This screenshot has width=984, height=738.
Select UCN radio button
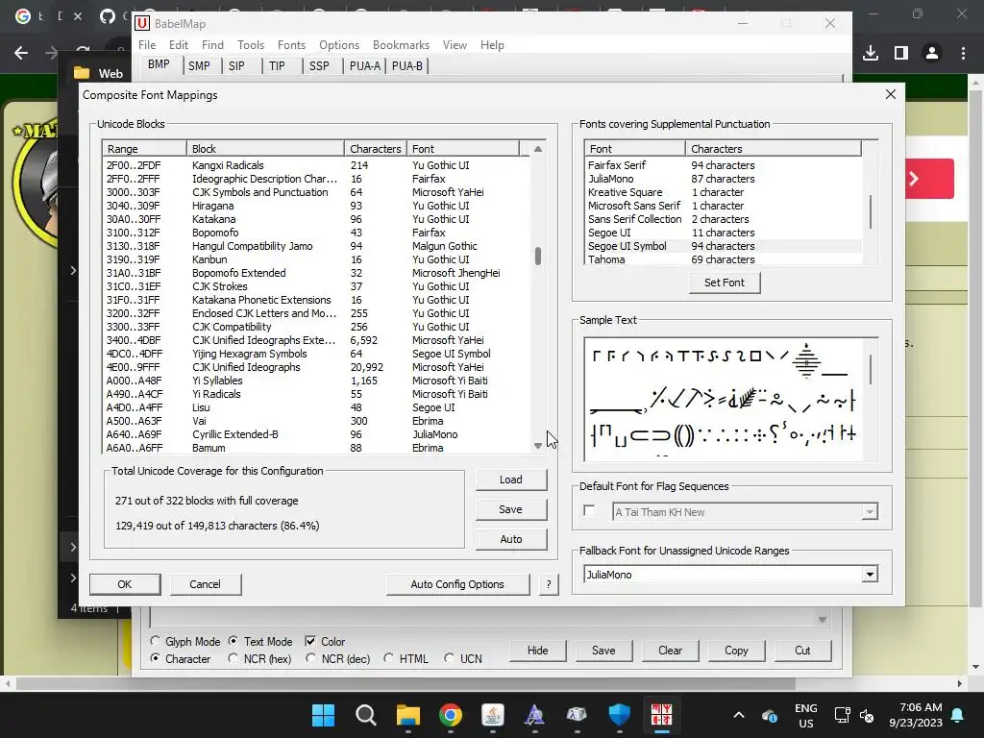click(449, 658)
